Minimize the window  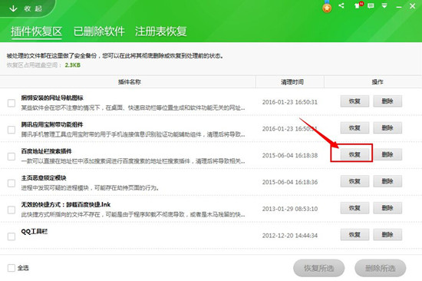[399, 7]
